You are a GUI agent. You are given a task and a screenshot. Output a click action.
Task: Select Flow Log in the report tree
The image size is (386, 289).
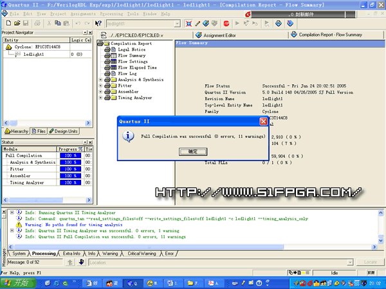[x=127, y=73]
